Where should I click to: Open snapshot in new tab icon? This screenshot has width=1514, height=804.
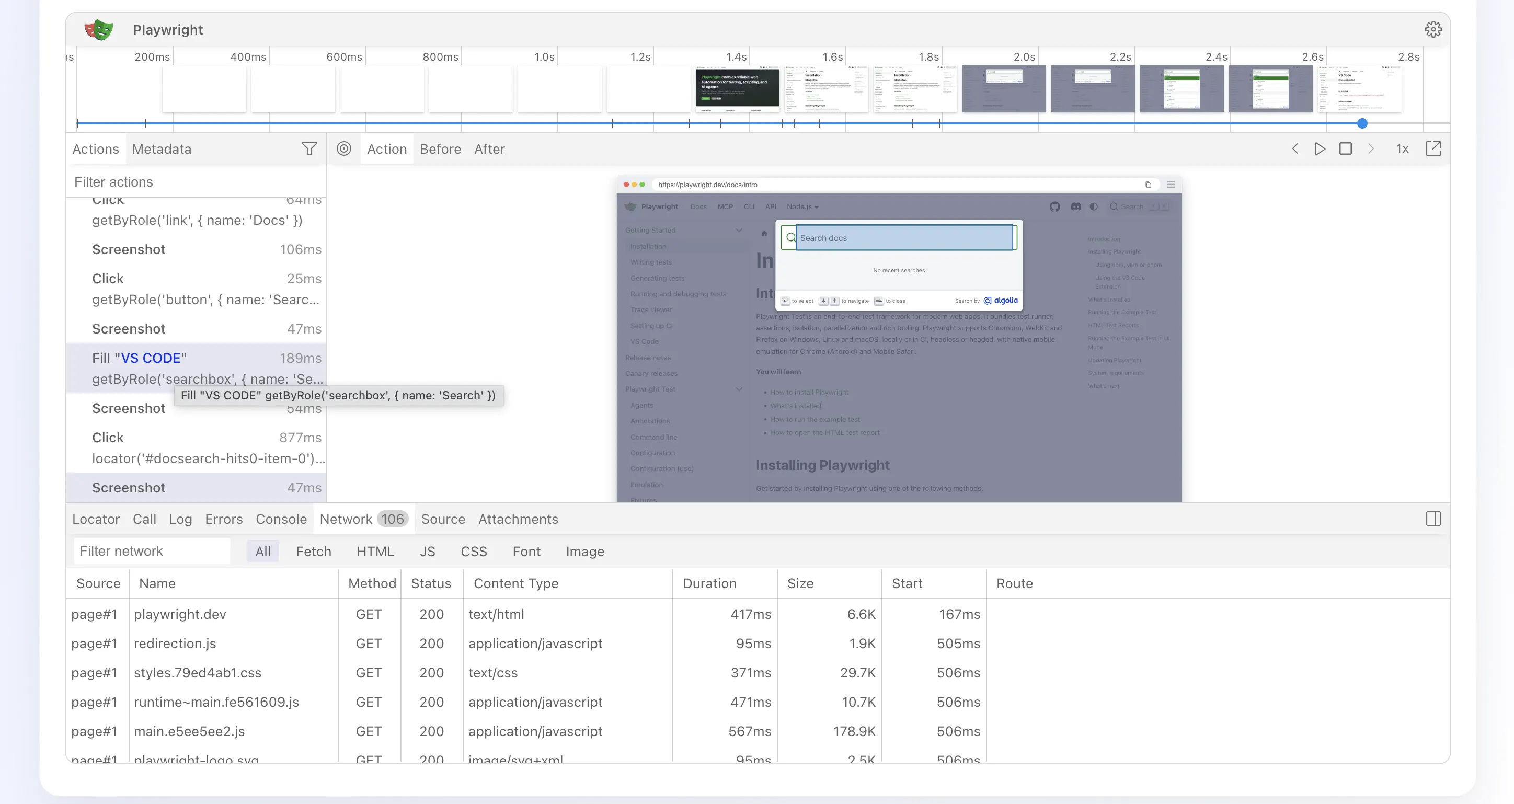point(1433,148)
